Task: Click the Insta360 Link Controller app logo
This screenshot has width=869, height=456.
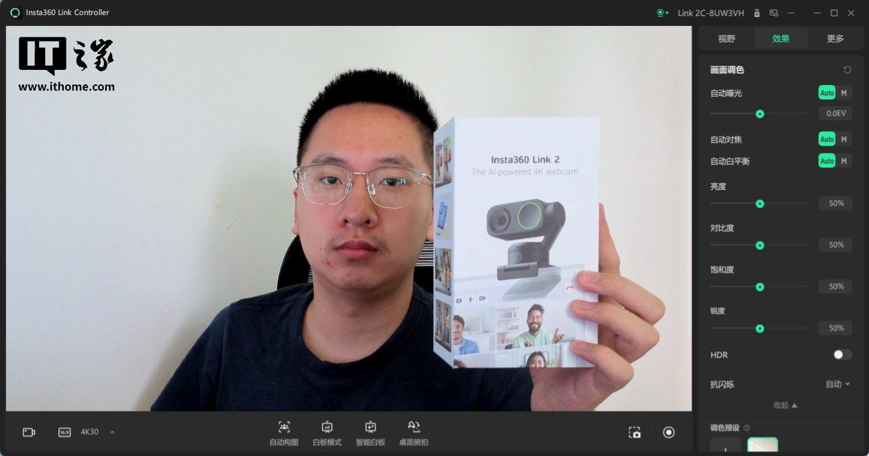Action: [x=16, y=13]
